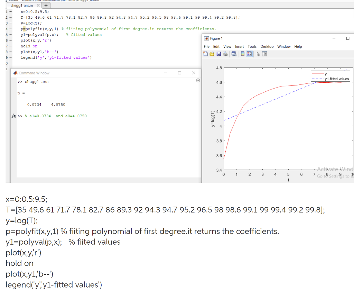Minimize the Command Window
Viewport: 354px width, 299px height.
click(166, 73)
